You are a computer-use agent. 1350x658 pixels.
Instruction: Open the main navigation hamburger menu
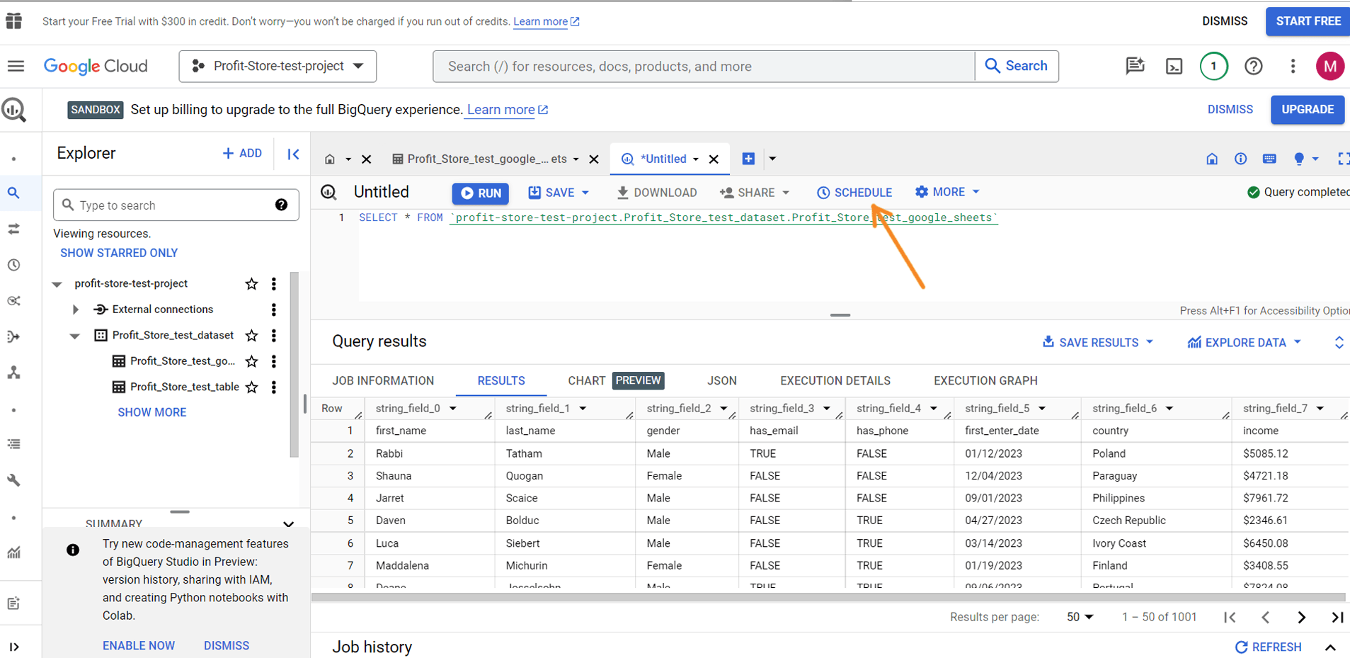coord(16,67)
